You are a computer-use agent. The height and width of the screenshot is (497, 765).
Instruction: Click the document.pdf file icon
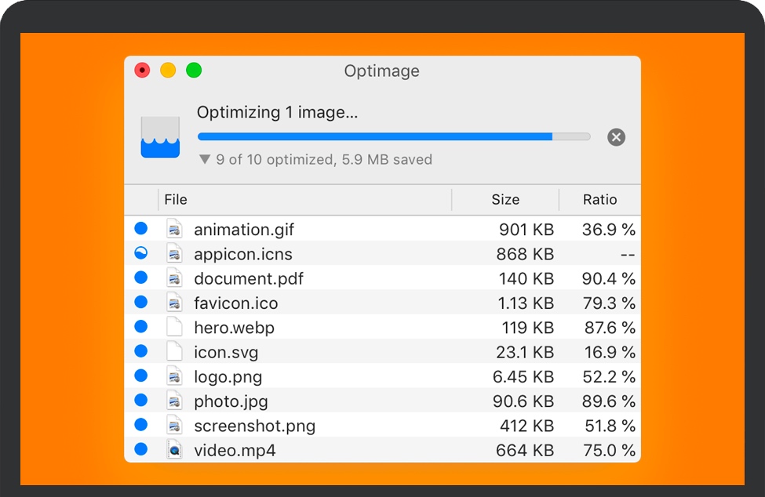[174, 278]
